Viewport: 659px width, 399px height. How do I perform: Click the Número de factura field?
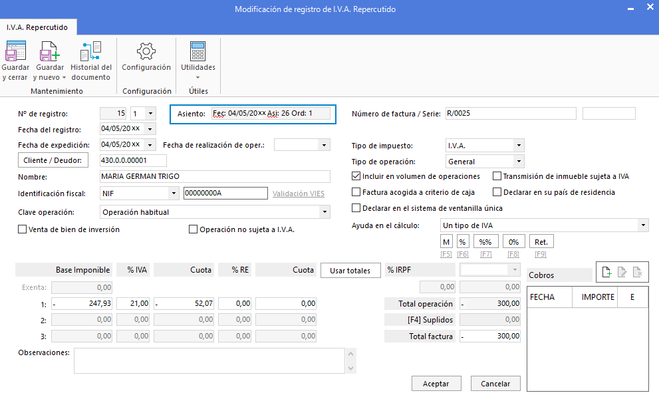[x=511, y=113]
